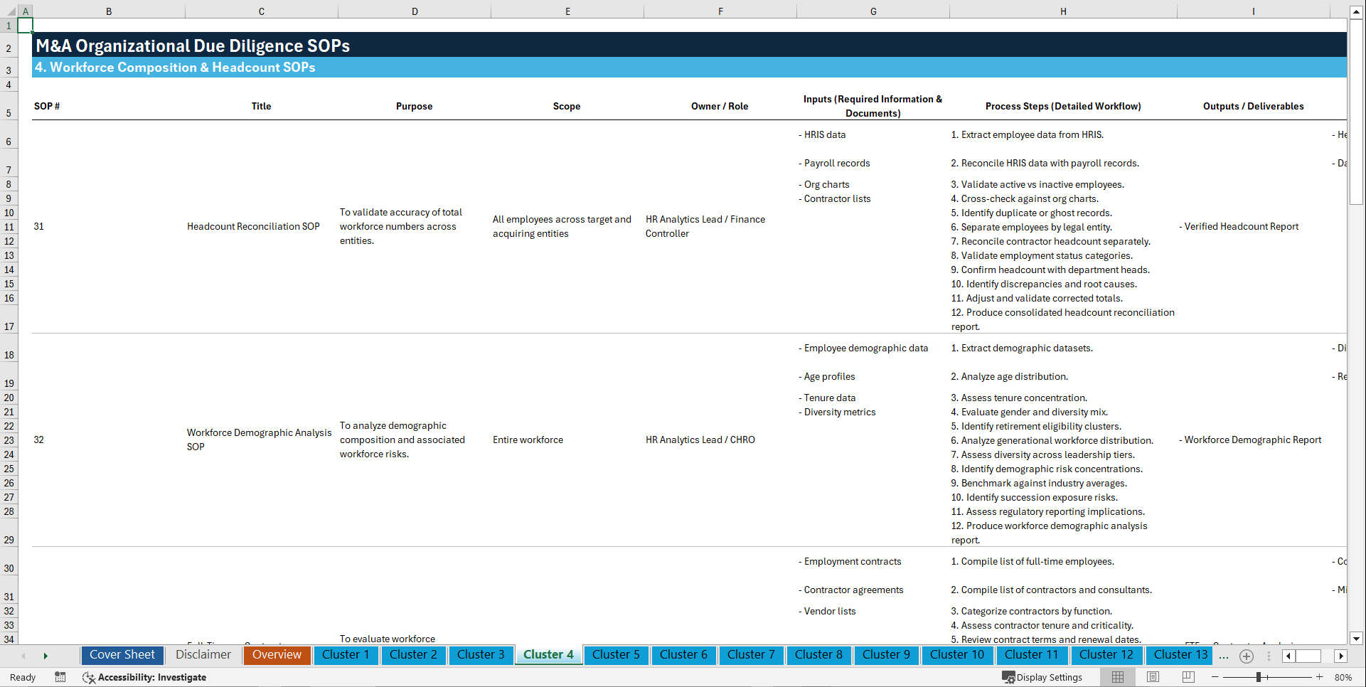This screenshot has width=1366, height=687.
Task: Add a new worksheet with the plus icon
Action: 1246,656
